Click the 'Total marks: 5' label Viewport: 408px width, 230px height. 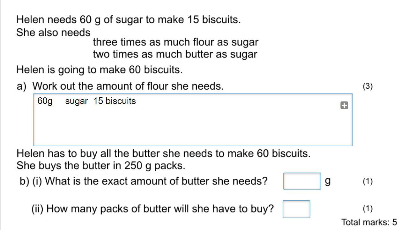coord(369,222)
